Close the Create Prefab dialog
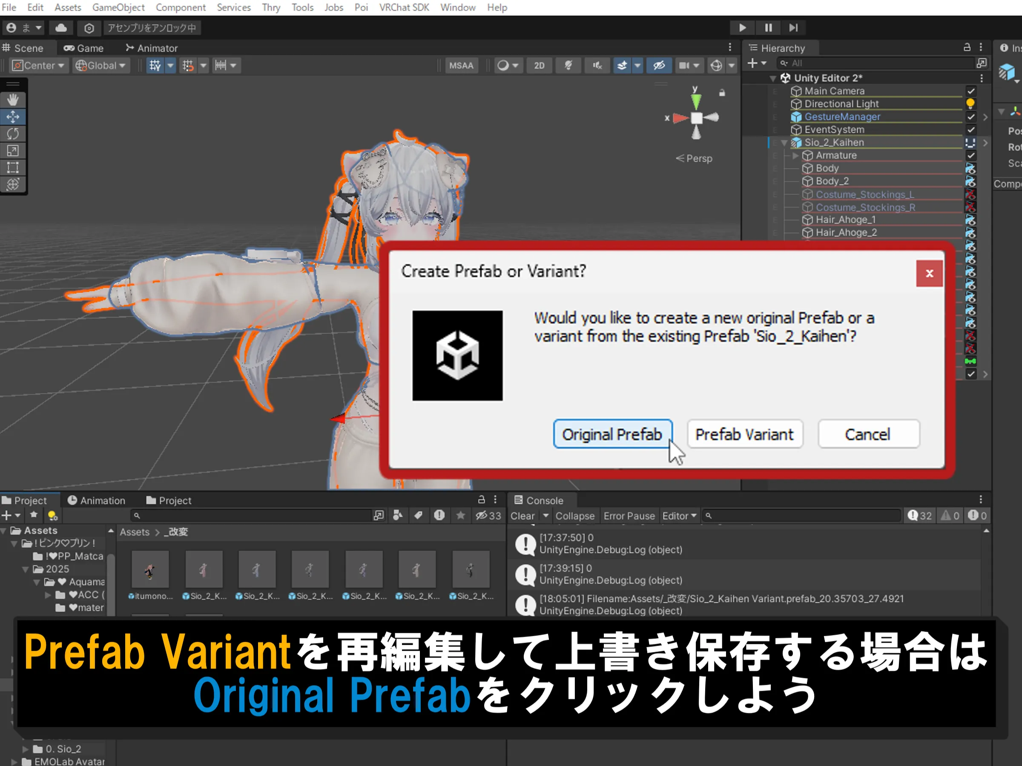This screenshot has height=766, width=1022. 929,273
